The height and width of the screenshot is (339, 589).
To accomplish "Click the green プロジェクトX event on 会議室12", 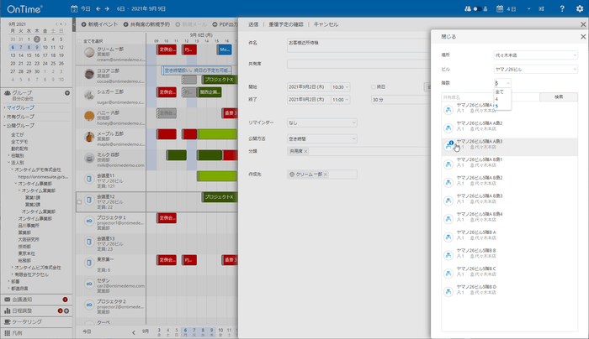I will coord(219,197).
